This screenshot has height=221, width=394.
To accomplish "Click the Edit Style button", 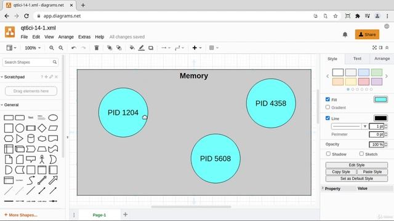I will click(x=356, y=165).
